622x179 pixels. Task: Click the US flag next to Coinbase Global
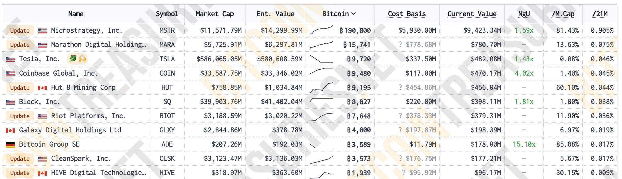[10, 74]
